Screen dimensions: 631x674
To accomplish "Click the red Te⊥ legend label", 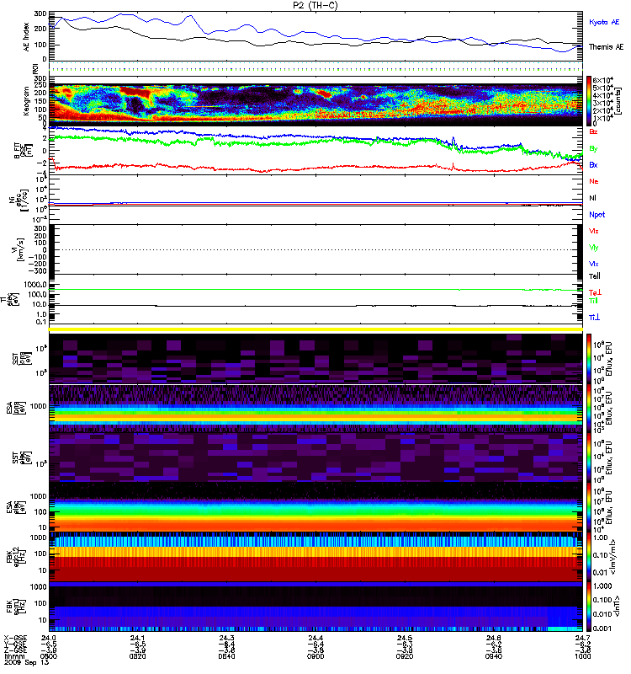I will click(595, 292).
